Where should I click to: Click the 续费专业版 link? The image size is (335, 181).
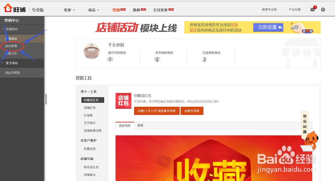[269, 10]
